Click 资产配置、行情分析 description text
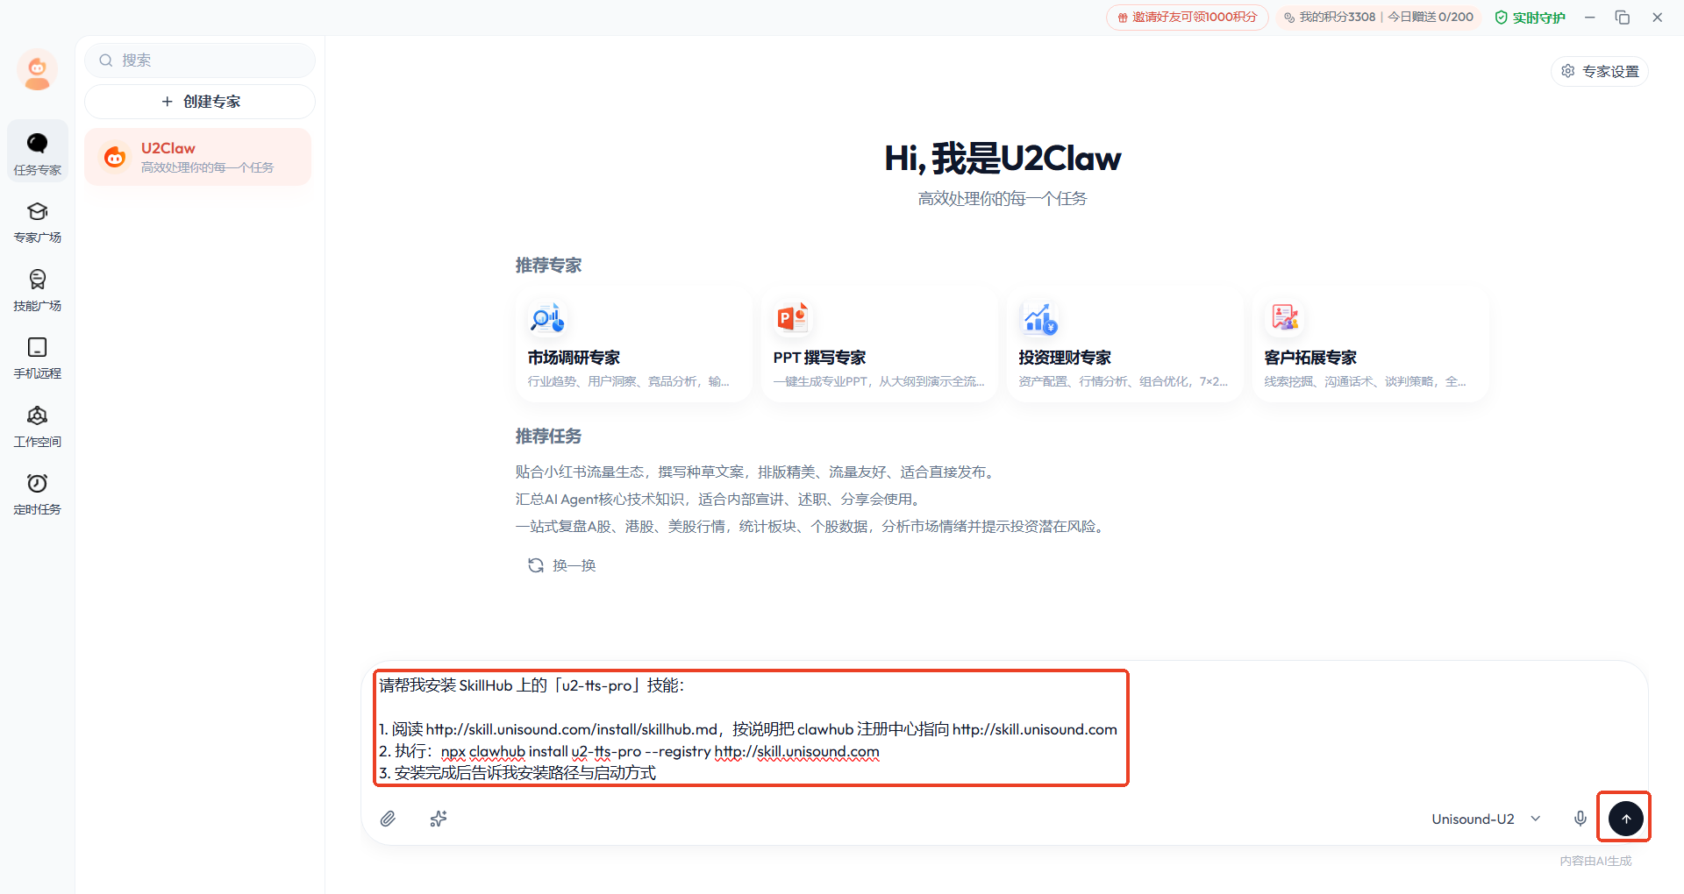Screen dimensions: 1684x894 coord(1123,381)
